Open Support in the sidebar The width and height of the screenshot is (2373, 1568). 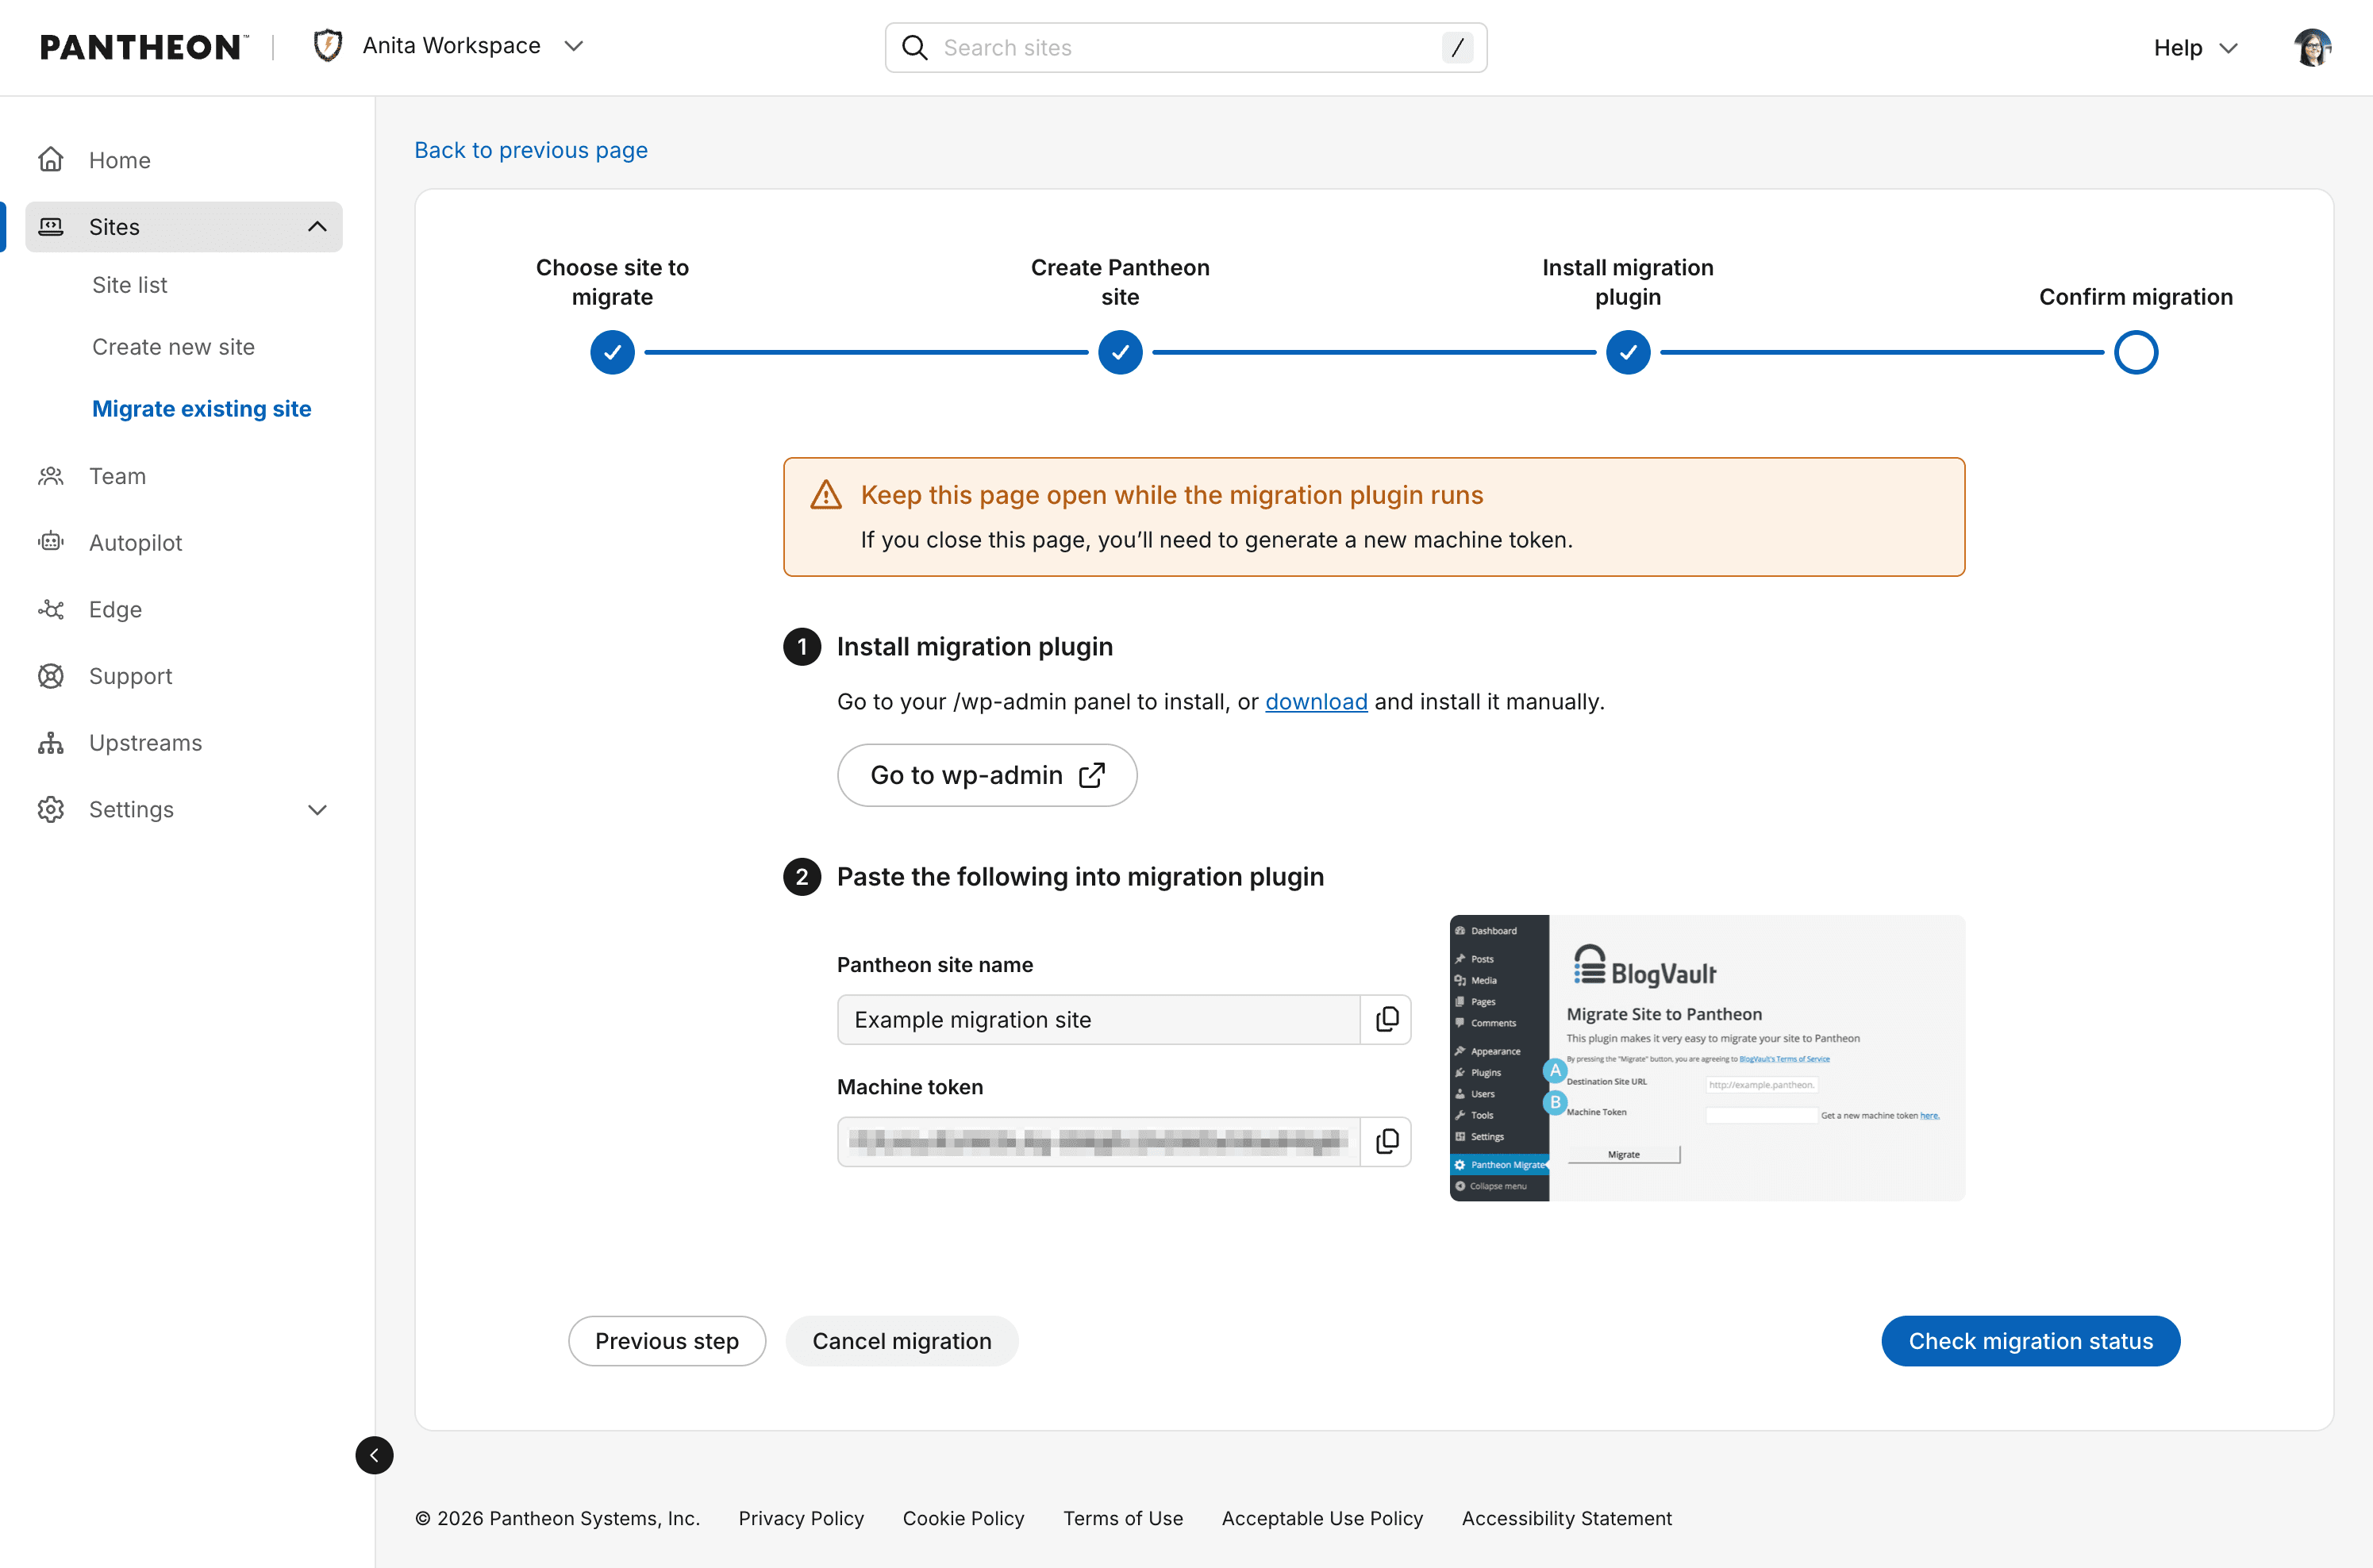pyautogui.click(x=130, y=676)
